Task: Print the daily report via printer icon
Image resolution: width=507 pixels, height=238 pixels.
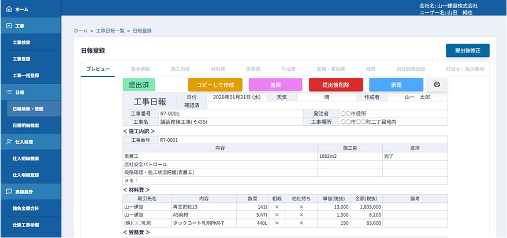Action: click(x=437, y=85)
